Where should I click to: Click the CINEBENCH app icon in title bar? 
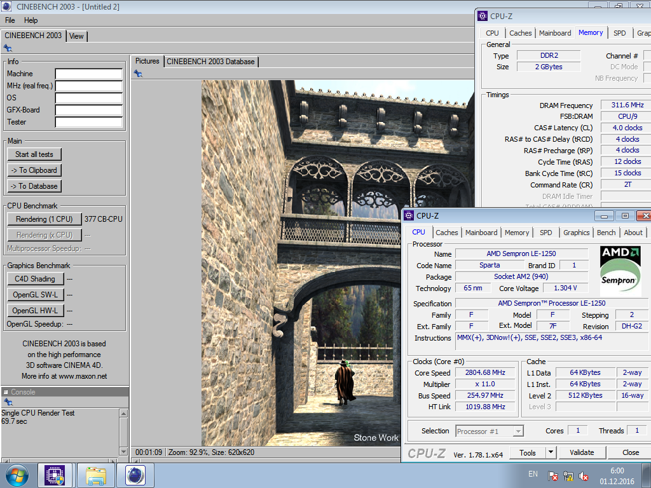6,6
